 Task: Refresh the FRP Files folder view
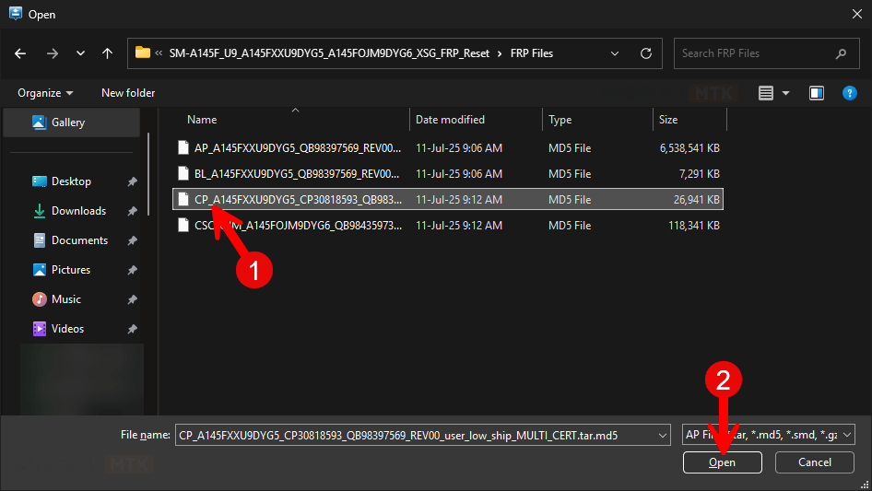pos(646,53)
